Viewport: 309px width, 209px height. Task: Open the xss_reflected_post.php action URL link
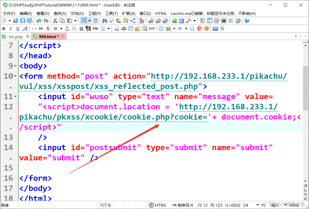coord(109,86)
